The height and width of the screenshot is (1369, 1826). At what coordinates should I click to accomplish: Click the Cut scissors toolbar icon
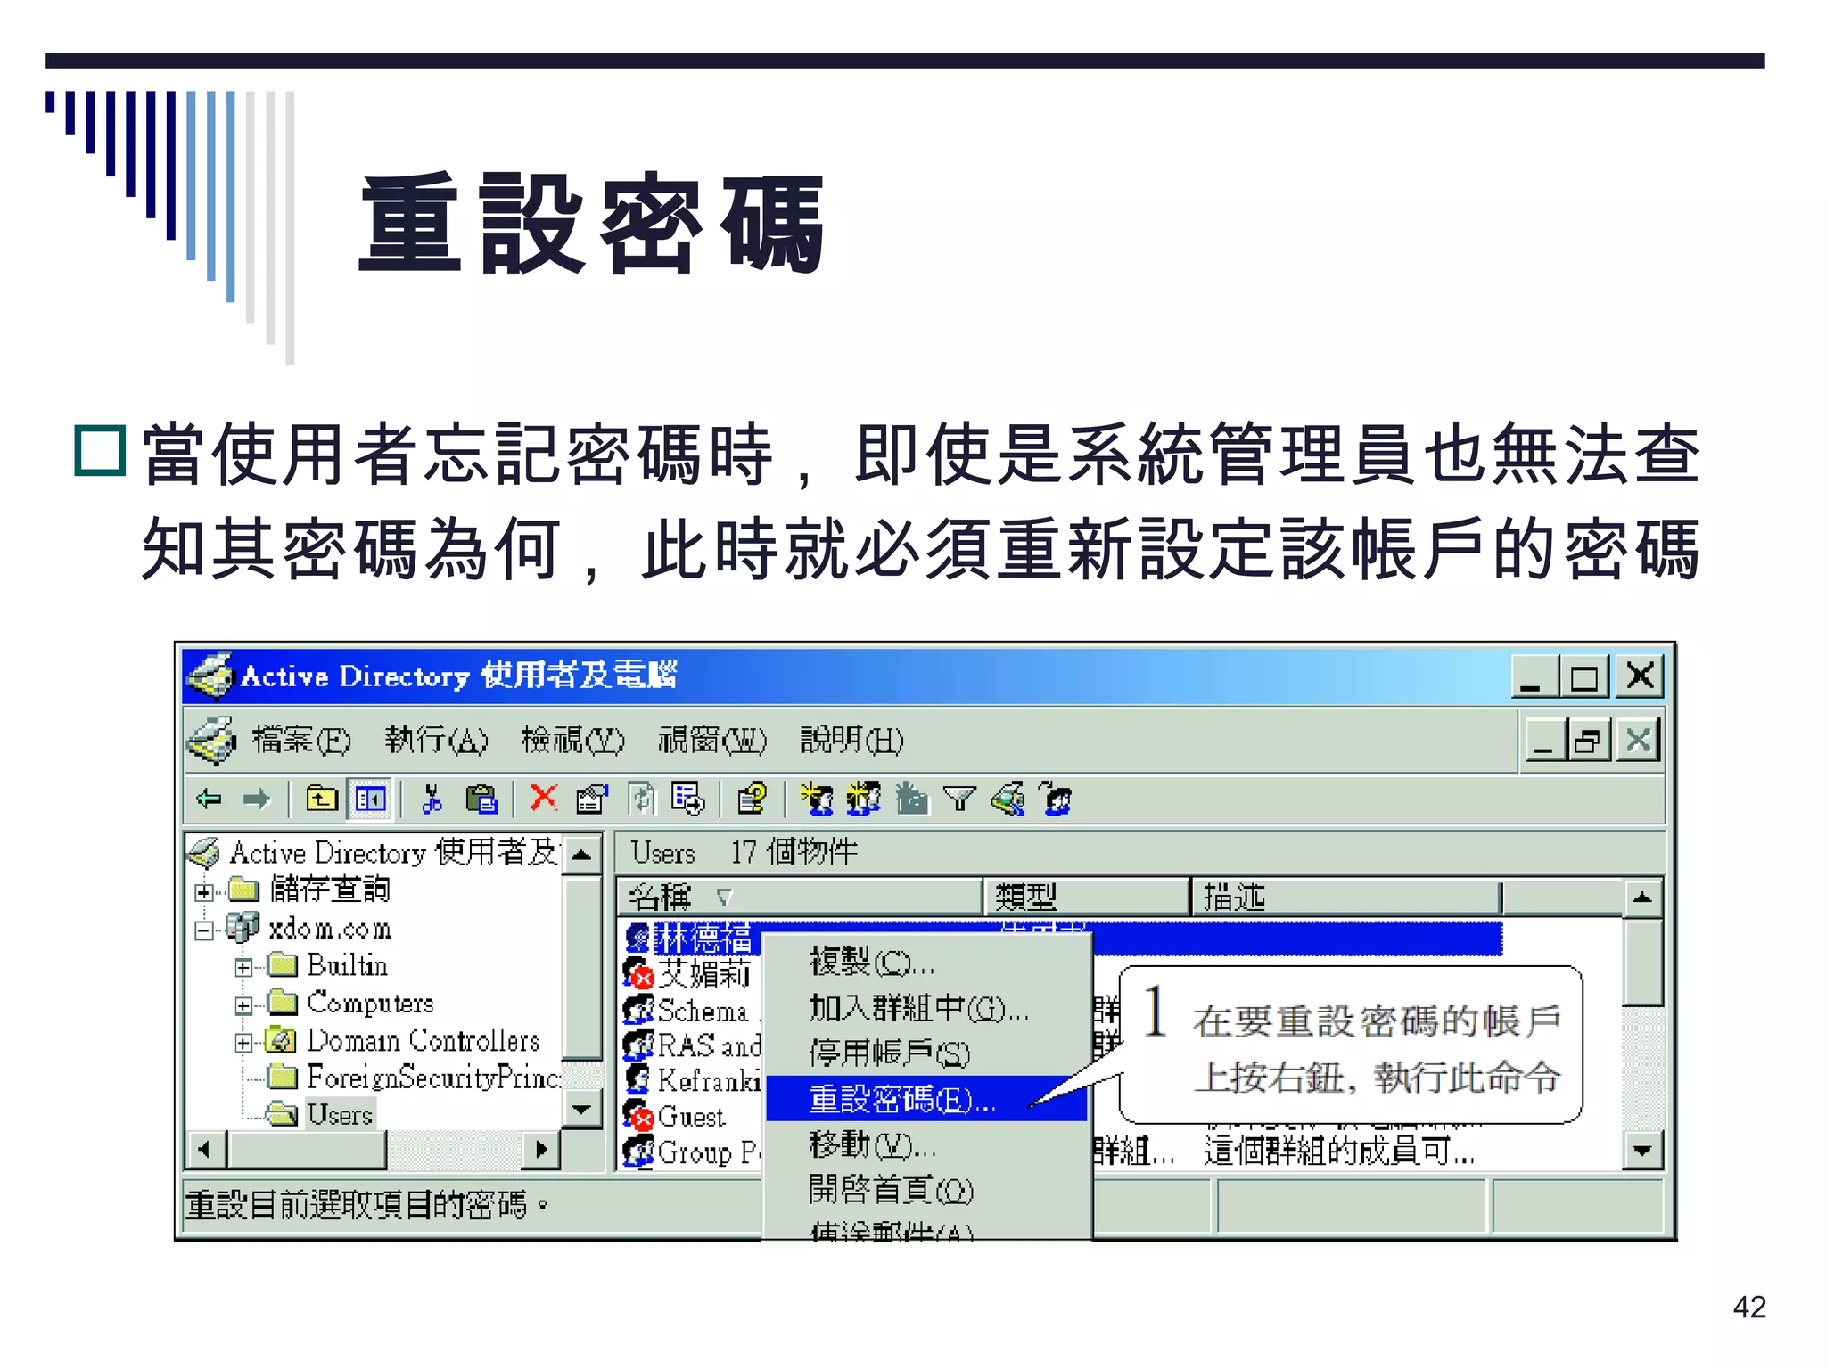click(x=432, y=799)
